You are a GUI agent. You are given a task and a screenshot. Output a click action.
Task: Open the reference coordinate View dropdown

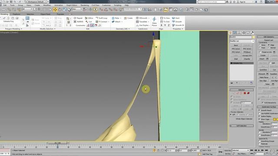coord(77,9)
